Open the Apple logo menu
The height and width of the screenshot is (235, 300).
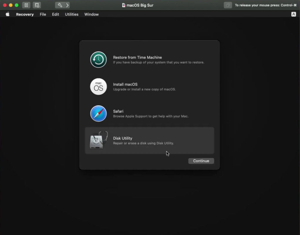7,14
